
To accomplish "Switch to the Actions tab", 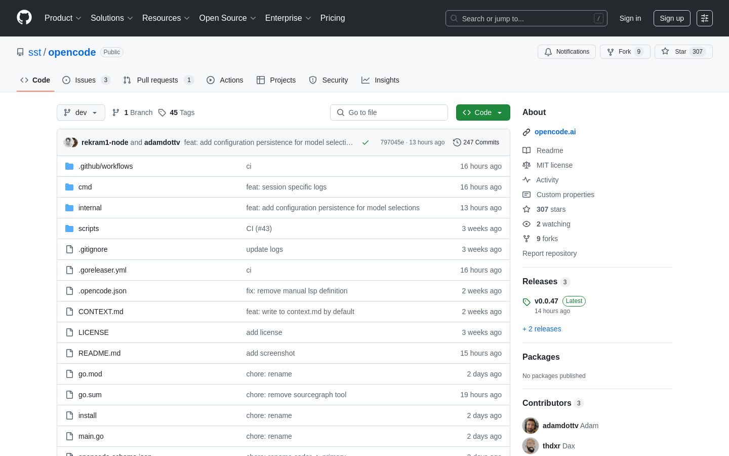I will pyautogui.click(x=225, y=80).
